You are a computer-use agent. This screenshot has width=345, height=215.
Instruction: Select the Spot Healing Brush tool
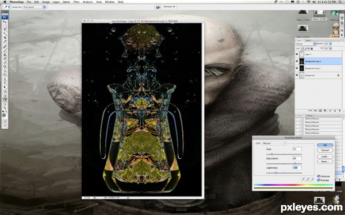point(5,46)
